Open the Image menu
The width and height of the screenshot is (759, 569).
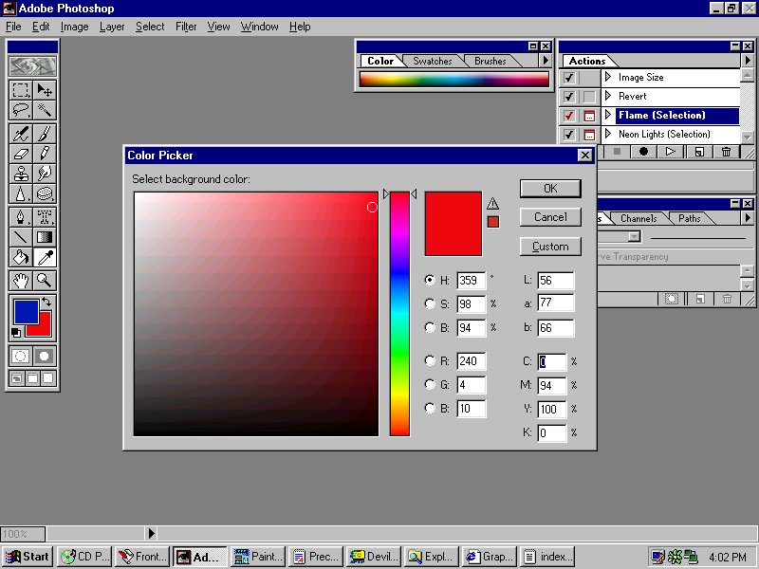pyautogui.click(x=74, y=27)
